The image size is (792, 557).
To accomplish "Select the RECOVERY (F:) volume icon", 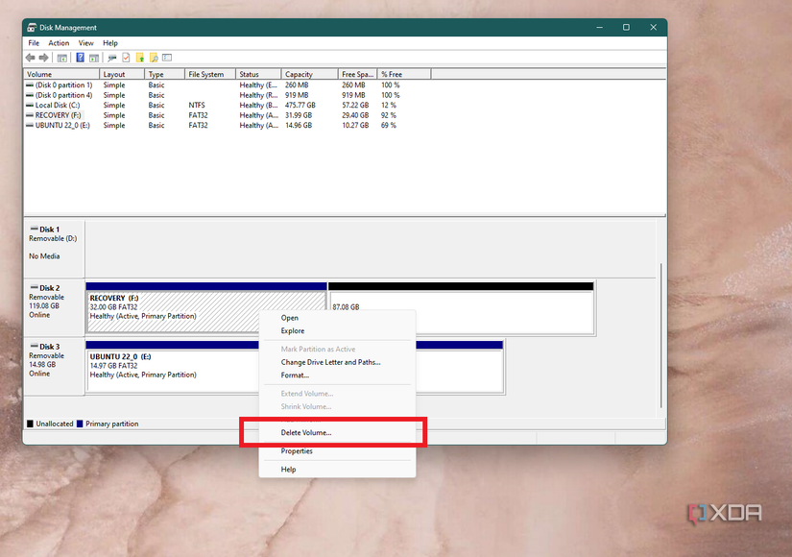I will (30, 114).
